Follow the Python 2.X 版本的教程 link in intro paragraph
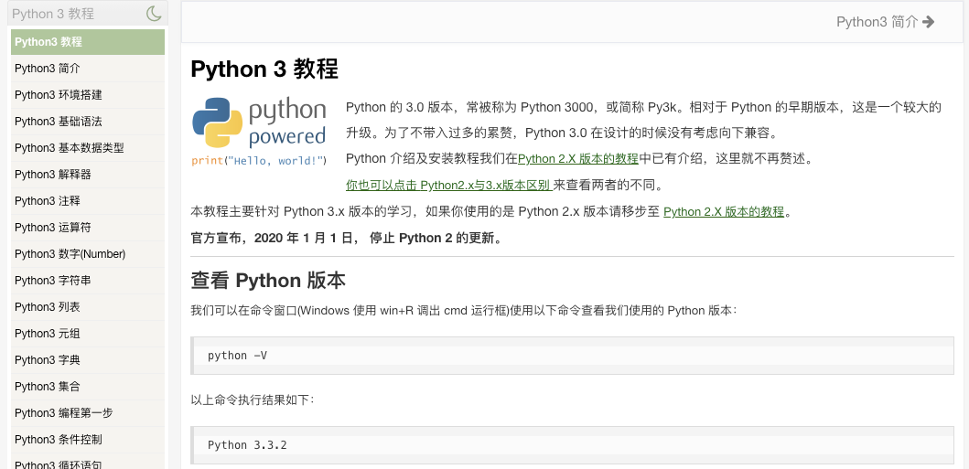This screenshot has height=469, width=969. (577, 158)
